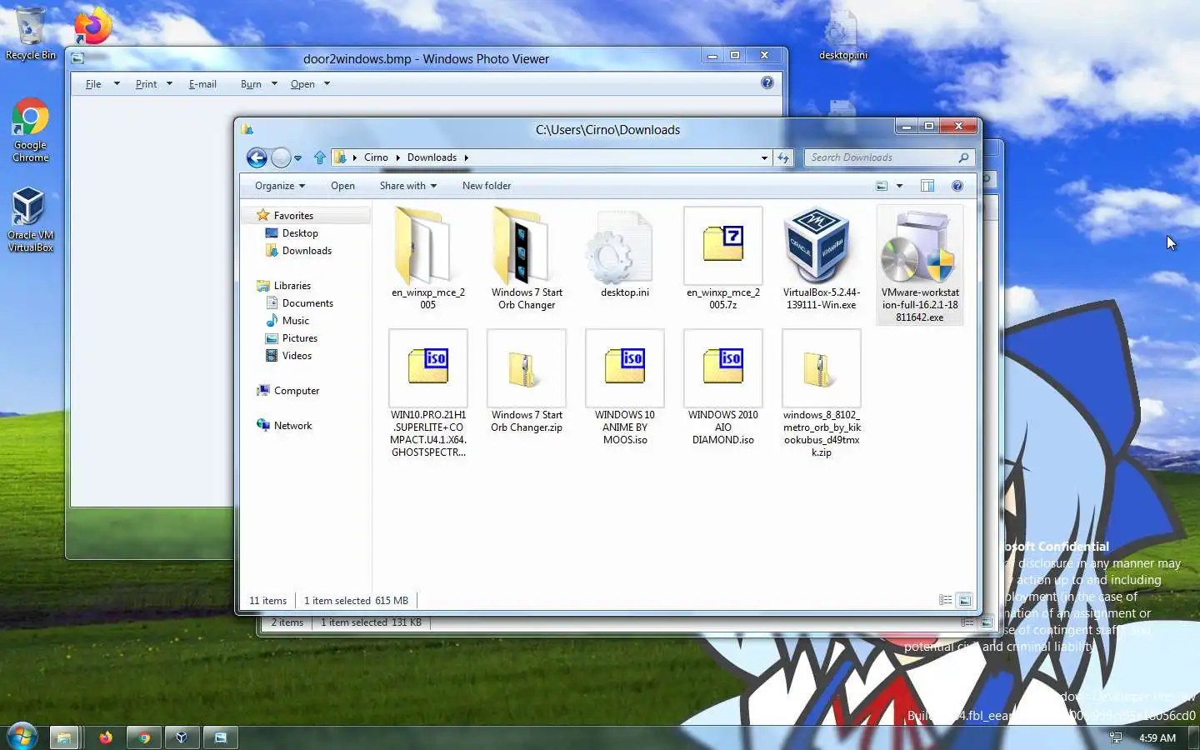Image resolution: width=1200 pixels, height=750 pixels.
Task: Select the WIN10.PRO.21H1 SUPERLITE ISO file
Action: coord(428,393)
